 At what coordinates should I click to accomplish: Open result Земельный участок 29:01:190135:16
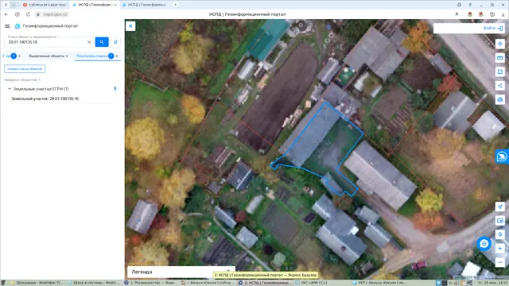(x=45, y=99)
